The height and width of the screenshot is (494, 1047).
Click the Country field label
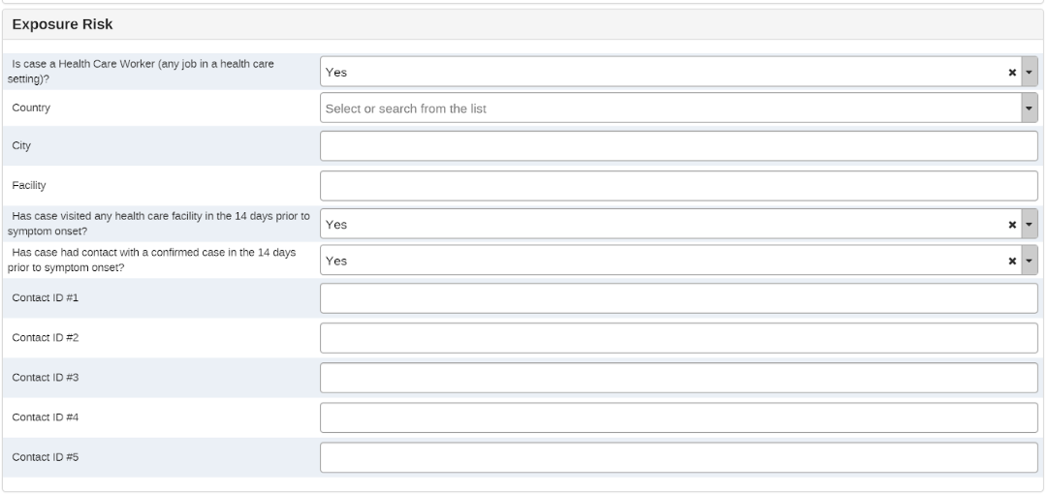click(x=31, y=108)
